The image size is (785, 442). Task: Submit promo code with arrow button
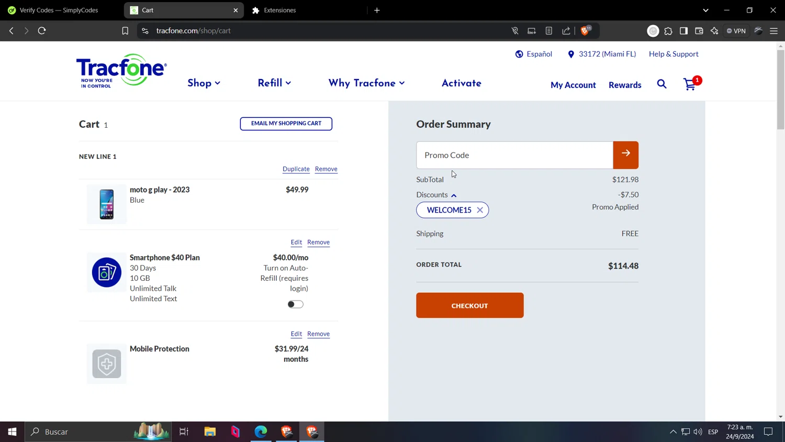click(x=625, y=155)
